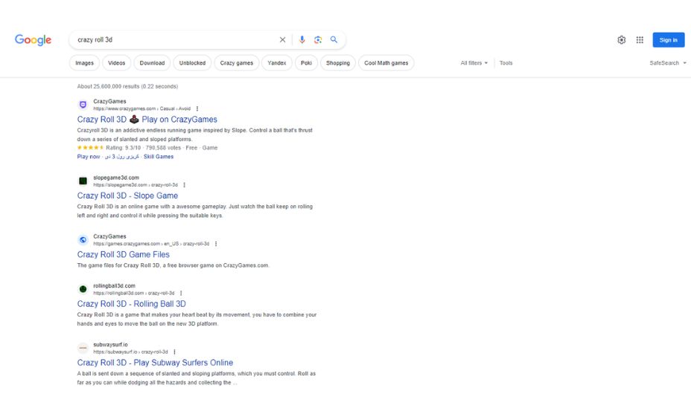This screenshot has width=691, height=414.
Task: Select the Download filter chip
Action: click(x=152, y=63)
